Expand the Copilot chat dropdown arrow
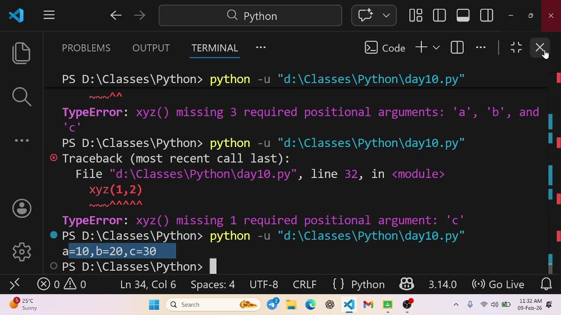The height and width of the screenshot is (315, 561). 386,16
